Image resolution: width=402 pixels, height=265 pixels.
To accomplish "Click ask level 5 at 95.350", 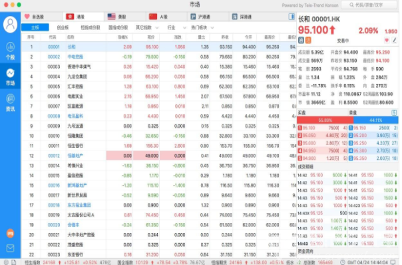I will (373, 158).
